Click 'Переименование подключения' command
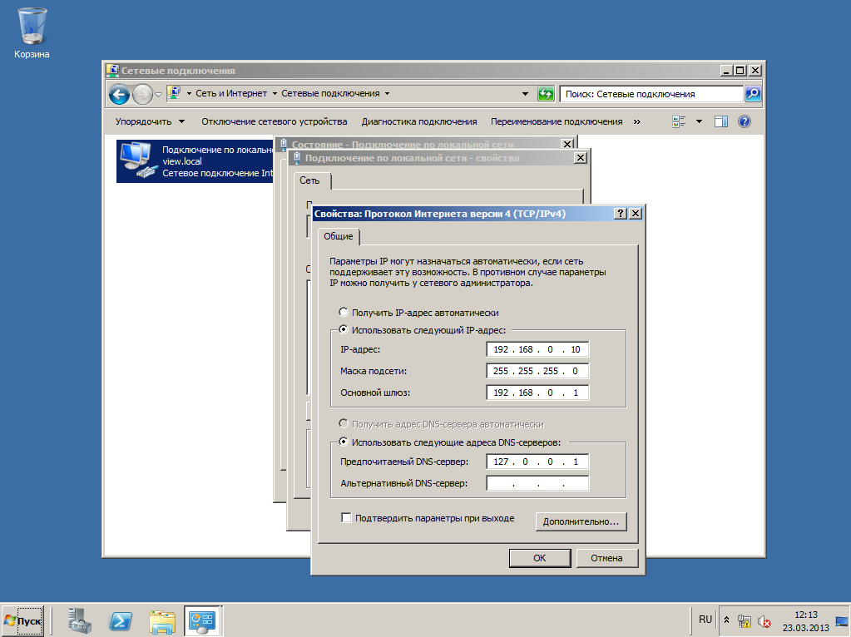This screenshot has width=851, height=637. (x=557, y=121)
